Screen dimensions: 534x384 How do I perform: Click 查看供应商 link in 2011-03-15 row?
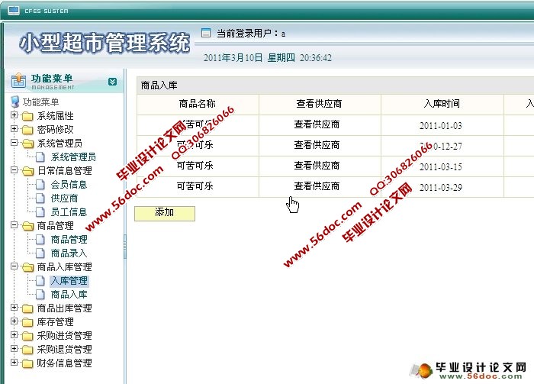pos(317,166)
